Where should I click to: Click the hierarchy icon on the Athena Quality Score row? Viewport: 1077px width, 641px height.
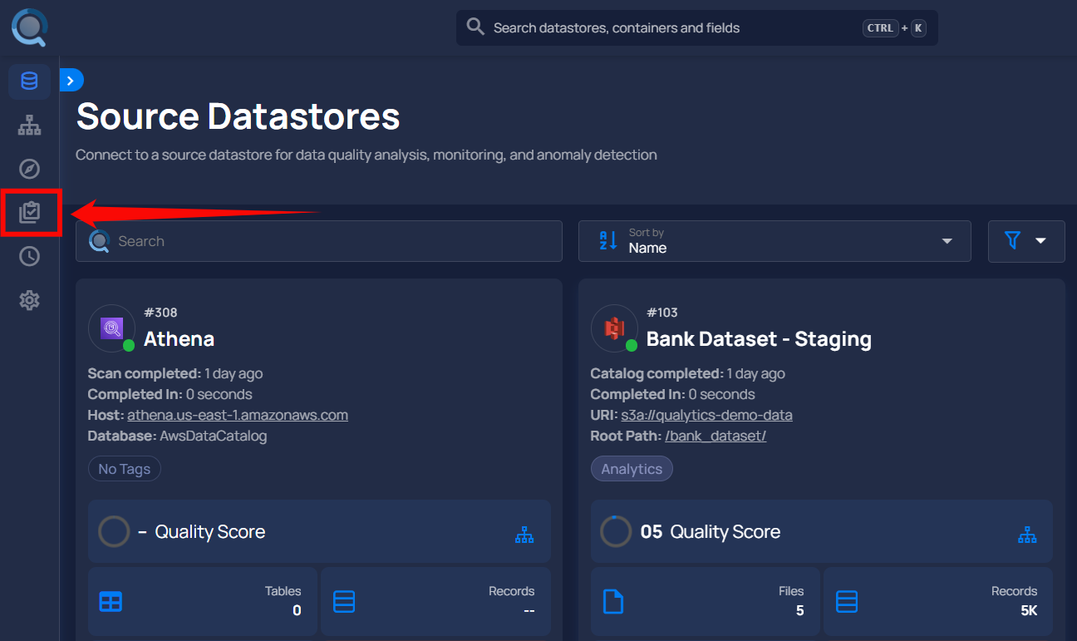(524, 535)
